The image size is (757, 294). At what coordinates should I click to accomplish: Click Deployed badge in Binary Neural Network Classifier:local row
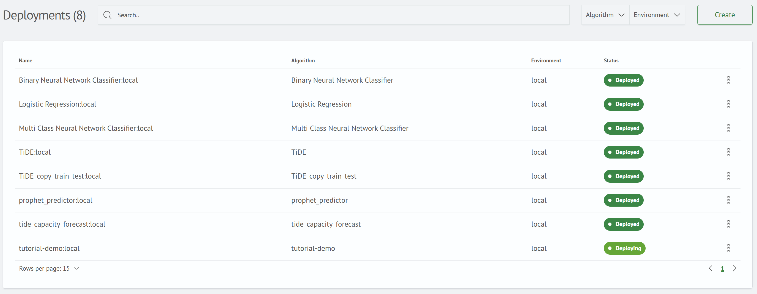click(x=623, y=80)
